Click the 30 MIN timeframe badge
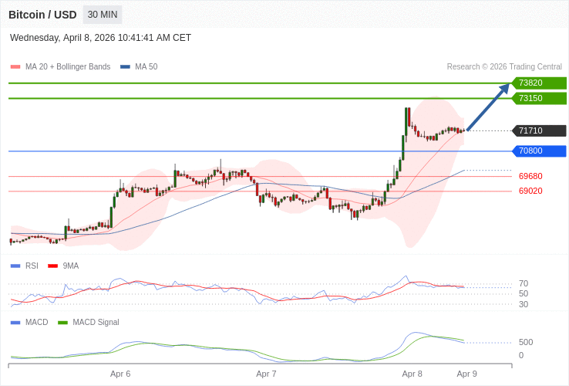Screen dimensions: 569x386 [x=103, y=15]
